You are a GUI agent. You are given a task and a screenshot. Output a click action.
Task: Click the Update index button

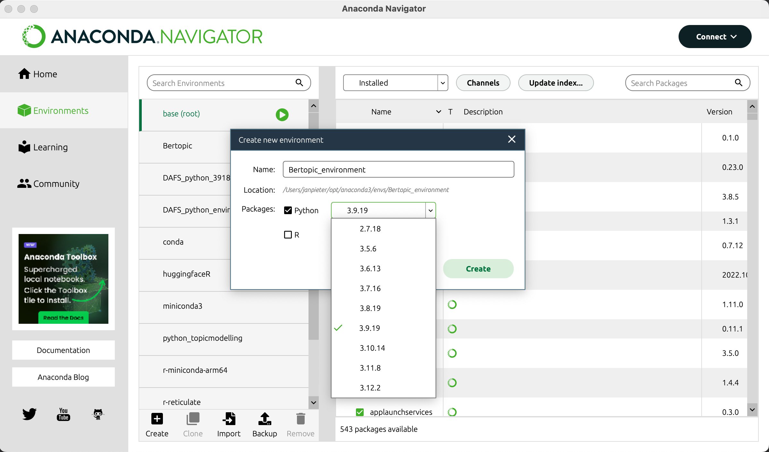pyautogui.click(x=556, y=83)
